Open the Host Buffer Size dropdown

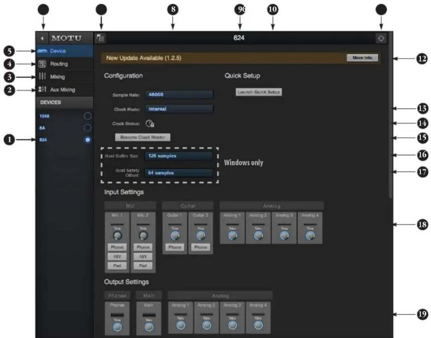[179, 156]
